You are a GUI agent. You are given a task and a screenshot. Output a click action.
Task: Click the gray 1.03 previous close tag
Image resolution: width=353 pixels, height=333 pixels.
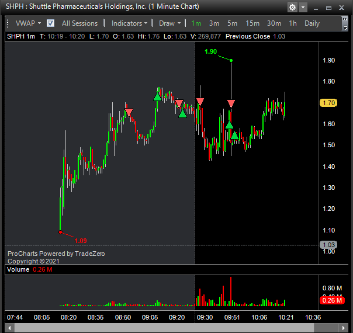pyautogui.click(x=328, y=245)
